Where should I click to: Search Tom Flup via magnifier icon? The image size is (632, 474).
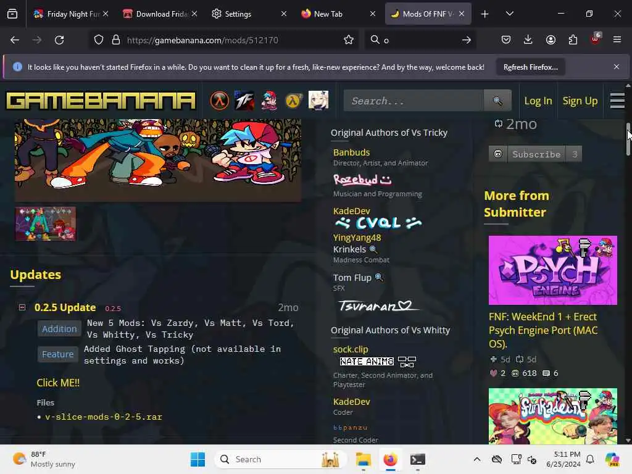(379, 277)
